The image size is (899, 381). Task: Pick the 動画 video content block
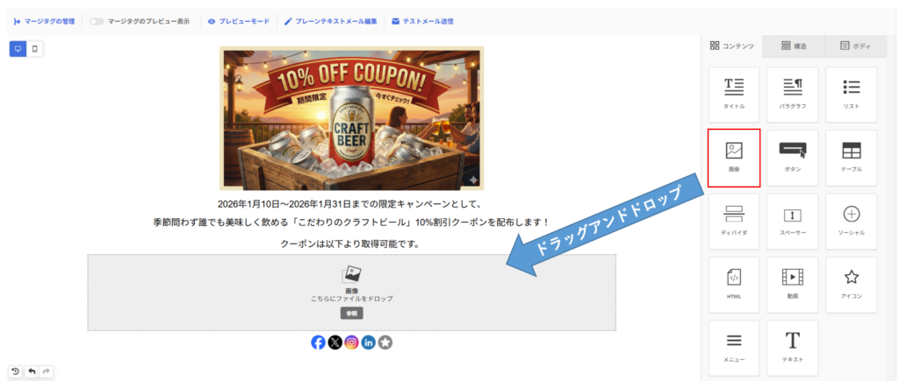(793, 285)
